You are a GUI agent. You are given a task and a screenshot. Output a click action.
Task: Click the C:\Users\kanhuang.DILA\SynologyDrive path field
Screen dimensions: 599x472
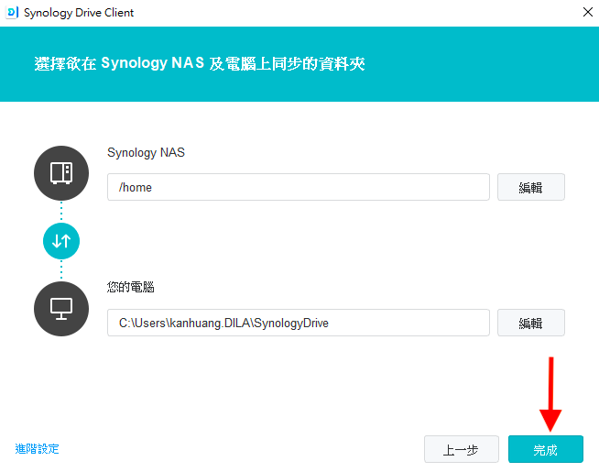pyautogui.click(x=298, y=323)
